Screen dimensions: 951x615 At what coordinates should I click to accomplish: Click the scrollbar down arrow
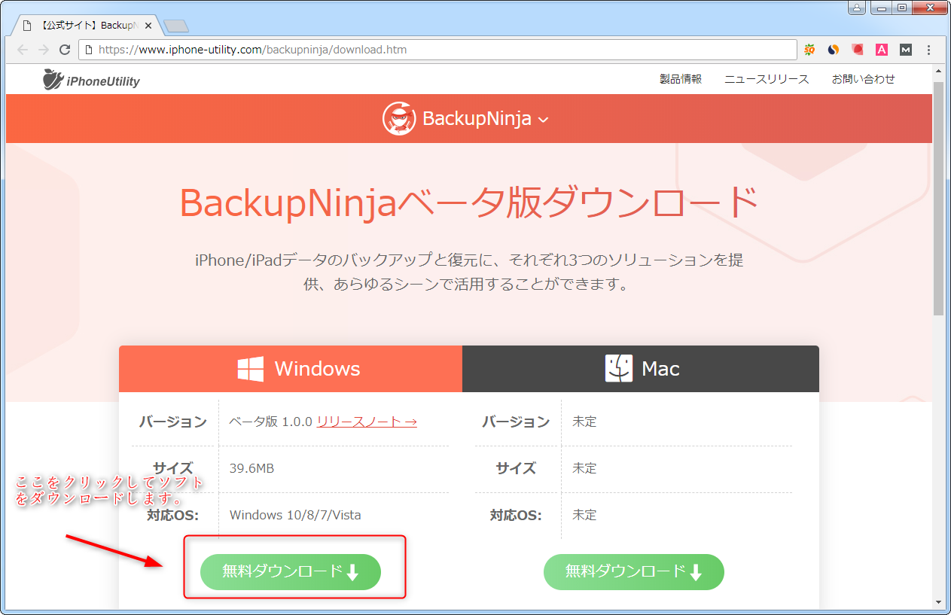(938, 601)
